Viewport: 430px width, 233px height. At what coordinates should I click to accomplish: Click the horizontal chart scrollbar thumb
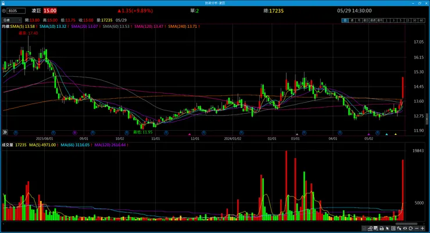point(406,223)
